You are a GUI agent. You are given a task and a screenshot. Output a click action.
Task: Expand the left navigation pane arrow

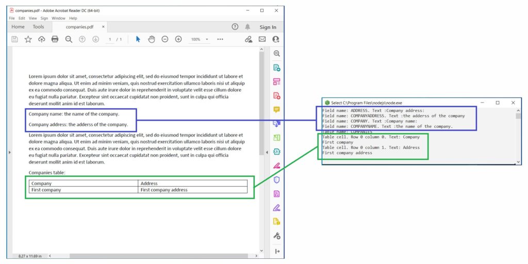pyautogui.click(x=9, y=152)
